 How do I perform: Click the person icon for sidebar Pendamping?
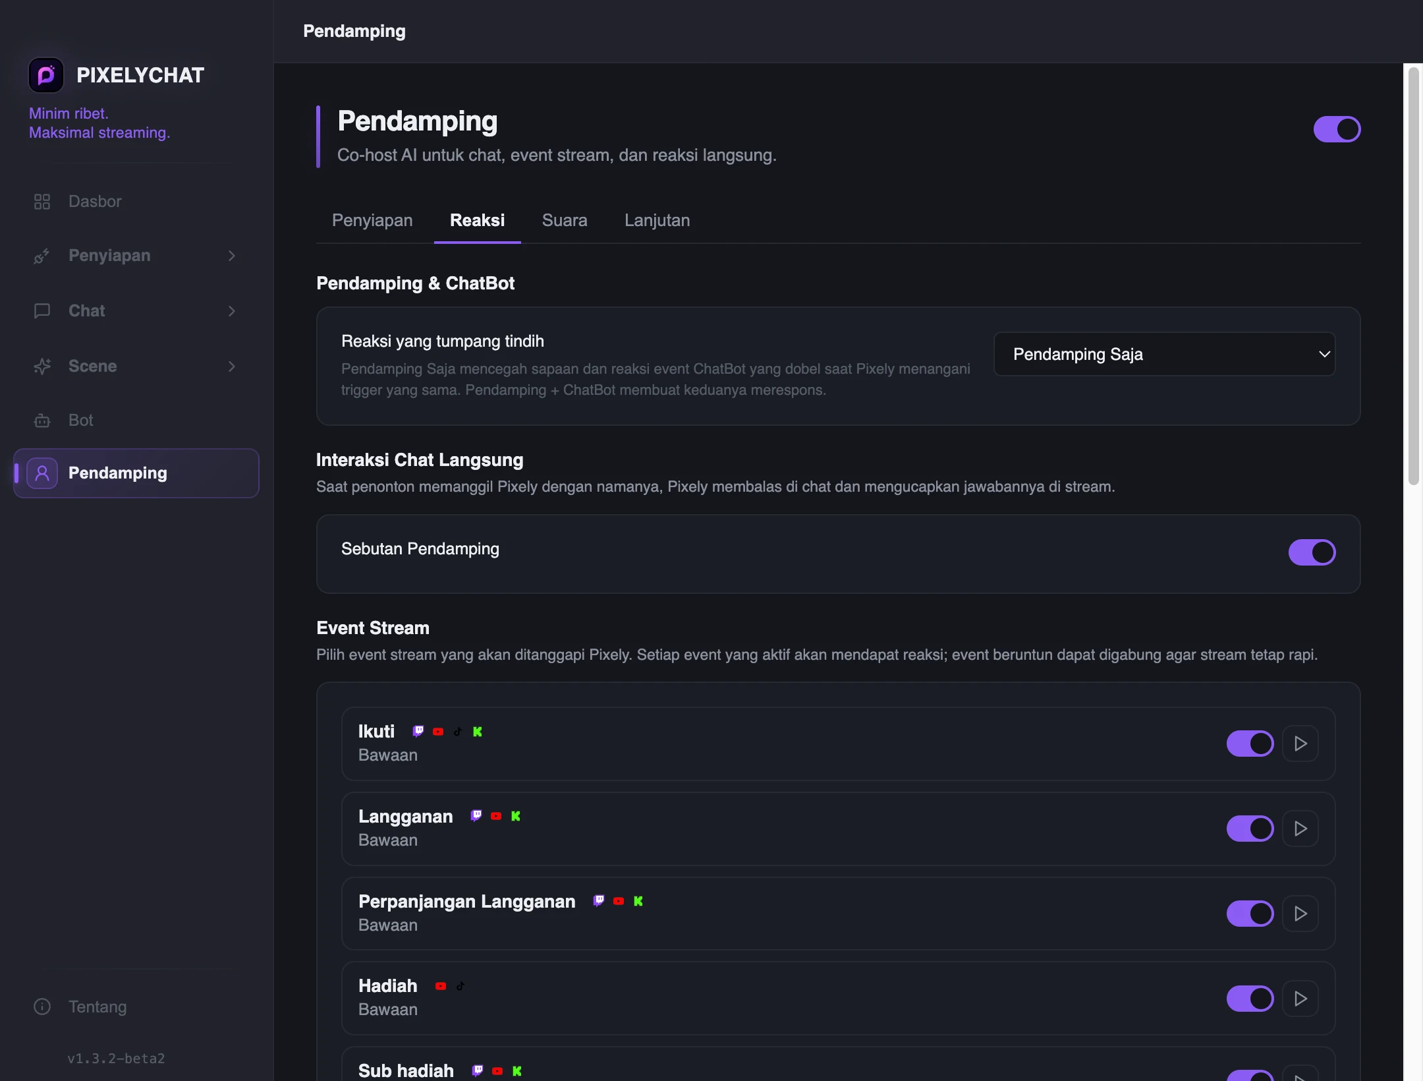click(x=42, y=473)
